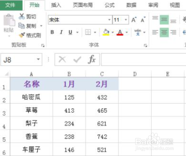This screenshot has height=156, width=186.
Task: Click cell with value 742
Action: pos(102,136)
